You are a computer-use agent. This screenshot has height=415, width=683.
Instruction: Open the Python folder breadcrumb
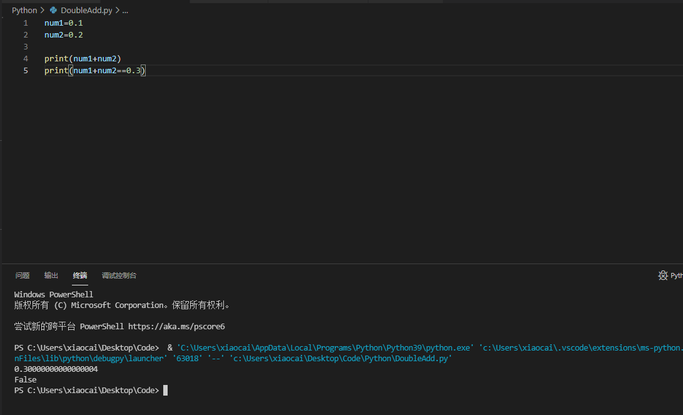point(24,11)
